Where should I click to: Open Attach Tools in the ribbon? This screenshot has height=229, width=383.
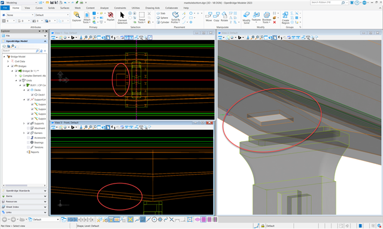point(87,17)
